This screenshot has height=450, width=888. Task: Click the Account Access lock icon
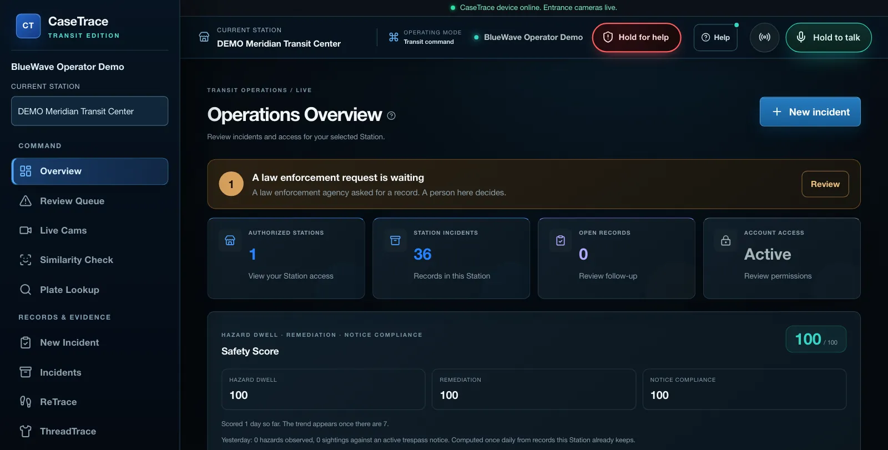pos(725,240)
